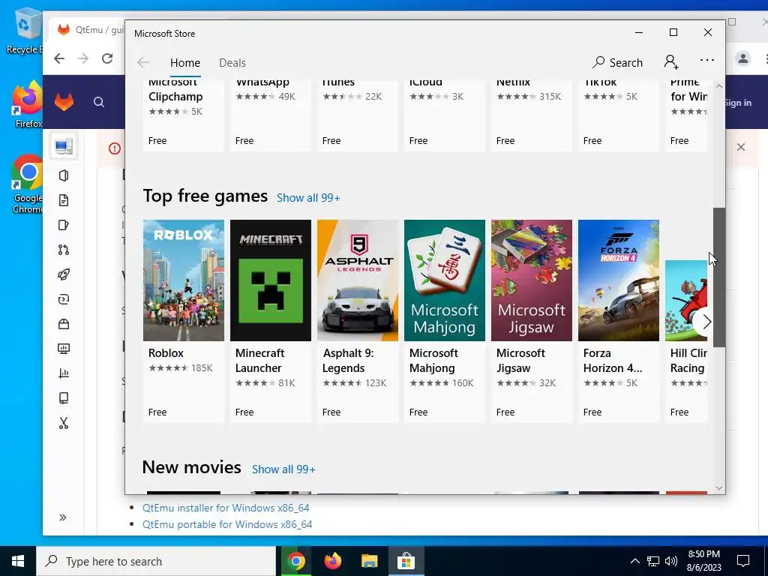Open Monitor icon in GitLab sidebar
Screen dimensions: 768x576
point(64,349)
